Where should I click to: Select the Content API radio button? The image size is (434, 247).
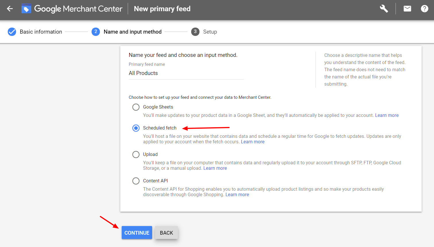[136, 181]
